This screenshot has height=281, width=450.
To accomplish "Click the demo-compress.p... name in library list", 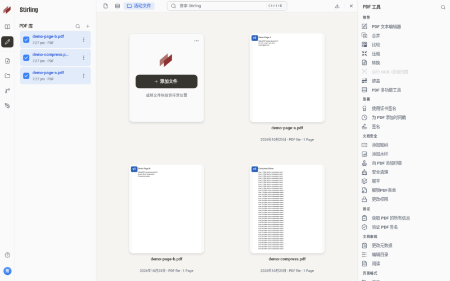I will pos(50,55).
